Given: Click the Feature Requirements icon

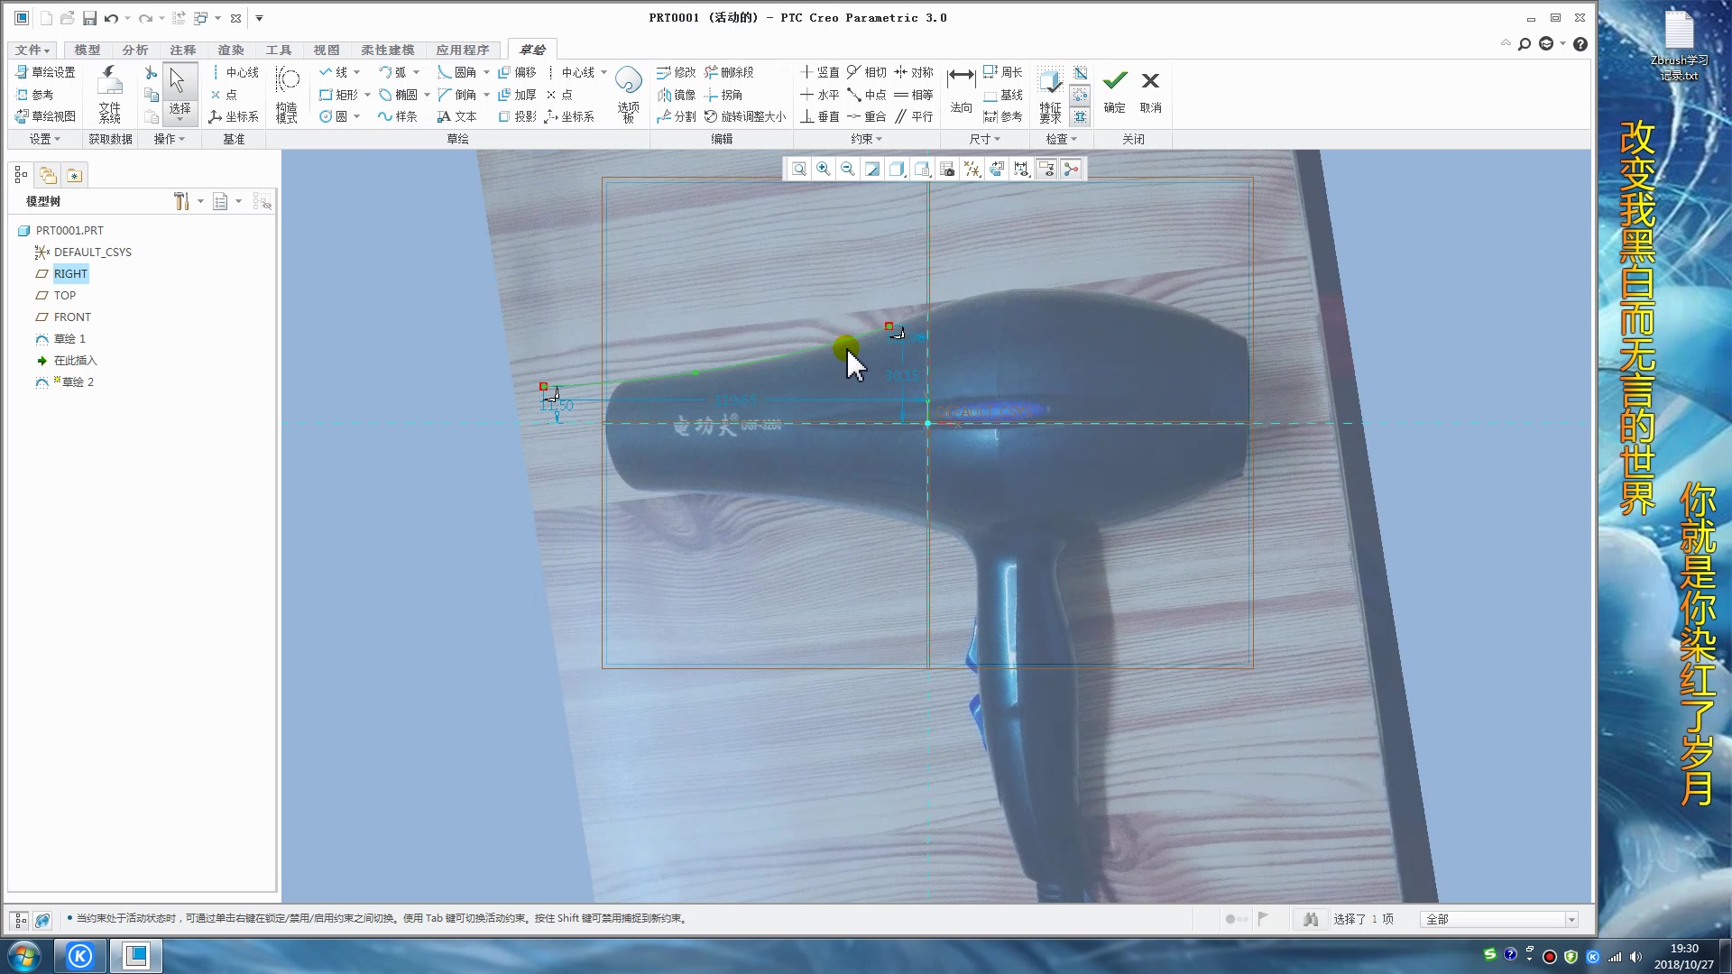Looking at the screenshot, I should coord(1049,83).
